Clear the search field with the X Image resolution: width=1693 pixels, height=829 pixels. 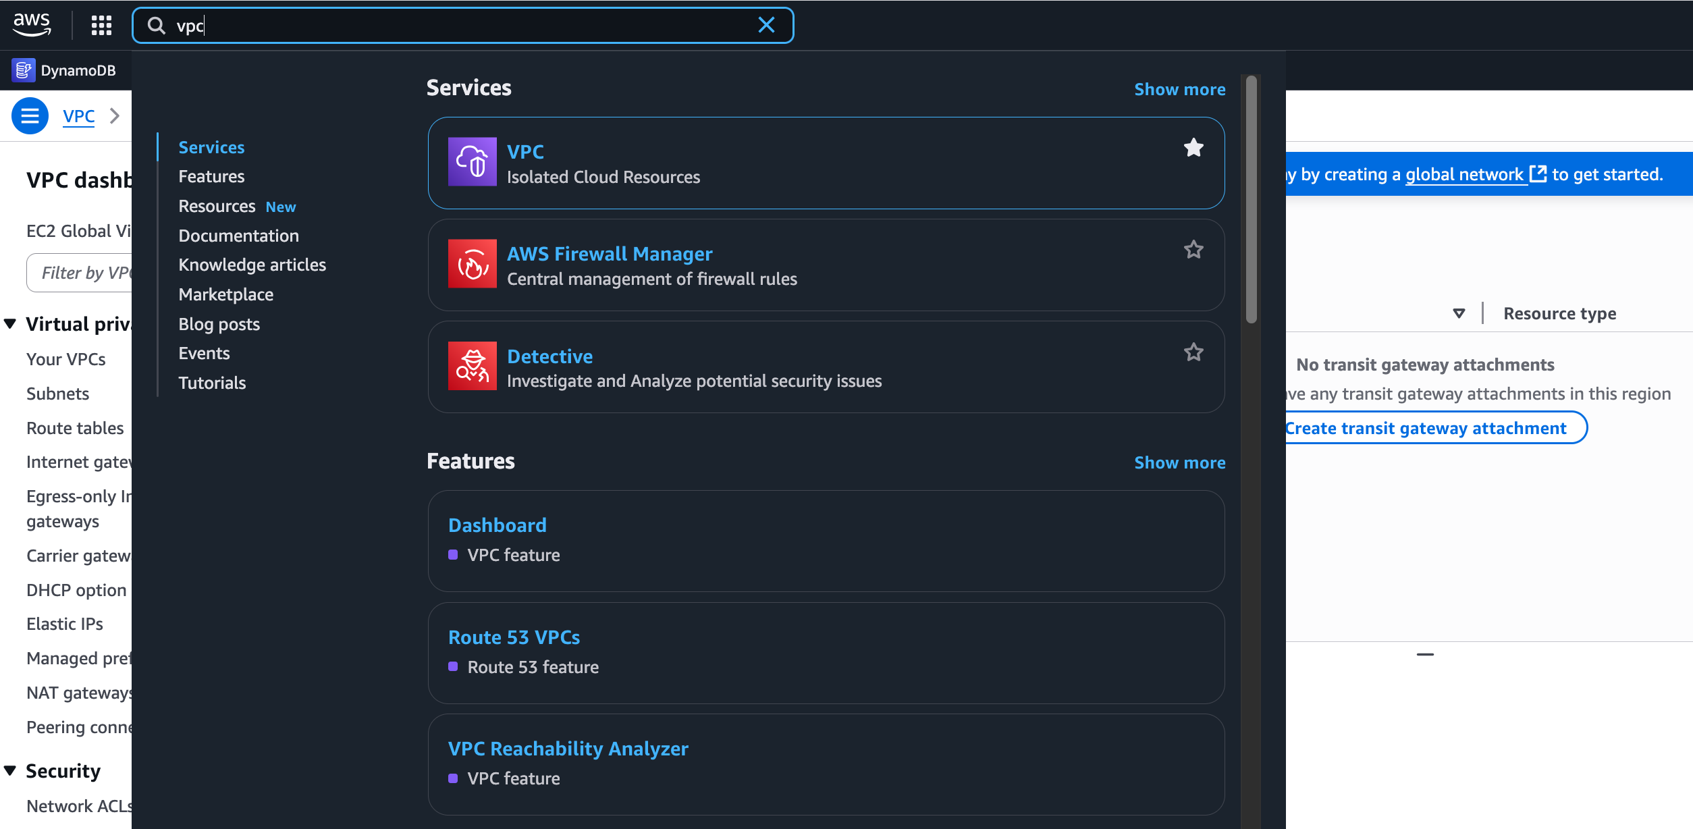(x=767, y=25)
